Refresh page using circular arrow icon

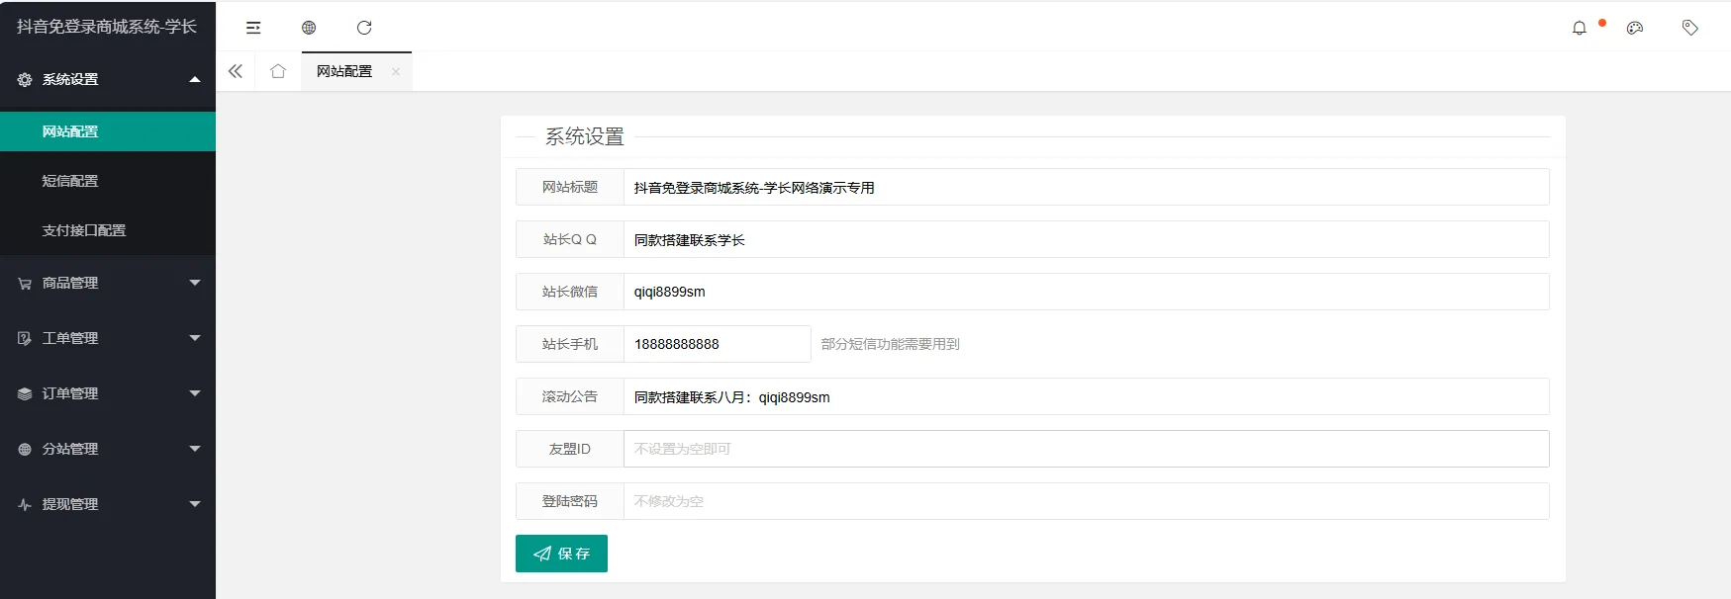364,28
